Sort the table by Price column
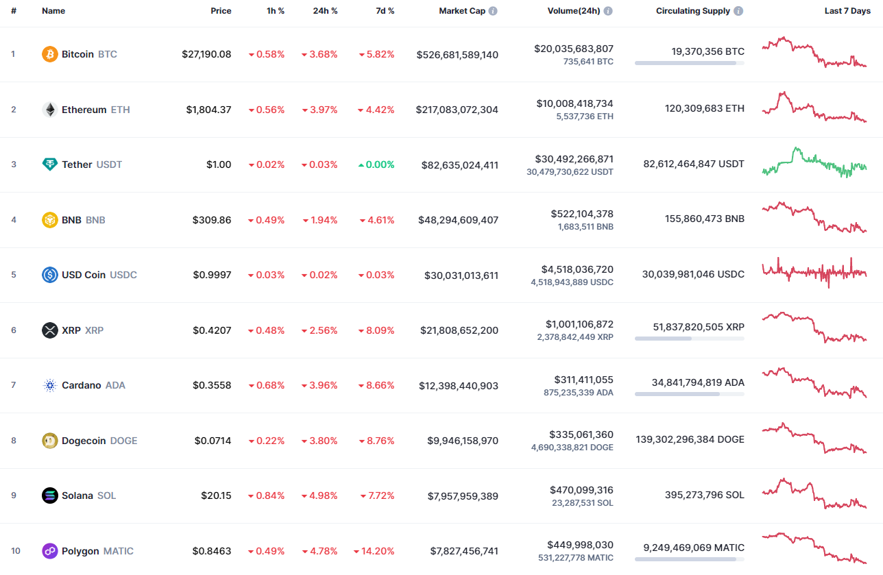This screenshot has height=575, width=883. click(x=221, y=10)
